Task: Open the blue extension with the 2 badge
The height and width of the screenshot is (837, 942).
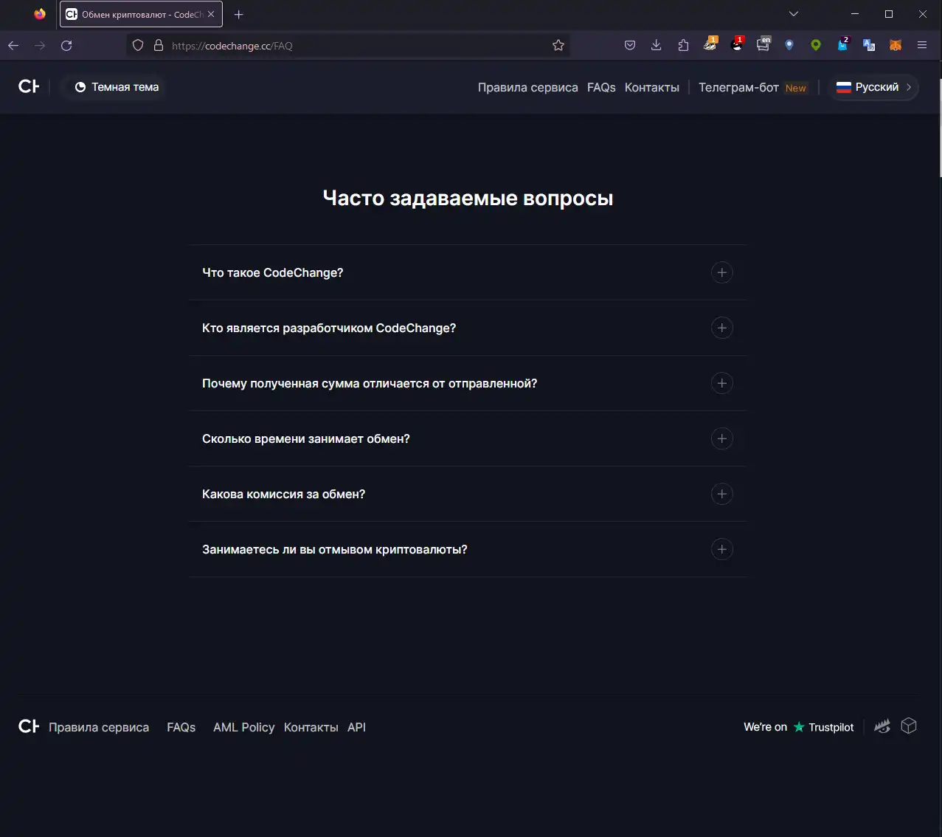Action: tap(842, 45)
